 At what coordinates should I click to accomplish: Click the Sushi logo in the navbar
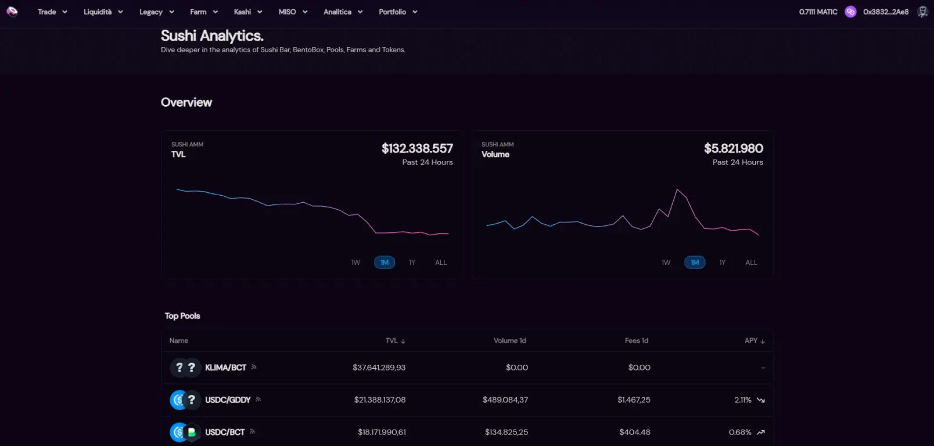[x=12, y=12]
